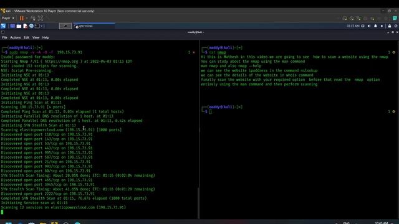Select 'Discovered open port 3945/tcp' line
Screen dimensions: 399x224
(47, 185)
